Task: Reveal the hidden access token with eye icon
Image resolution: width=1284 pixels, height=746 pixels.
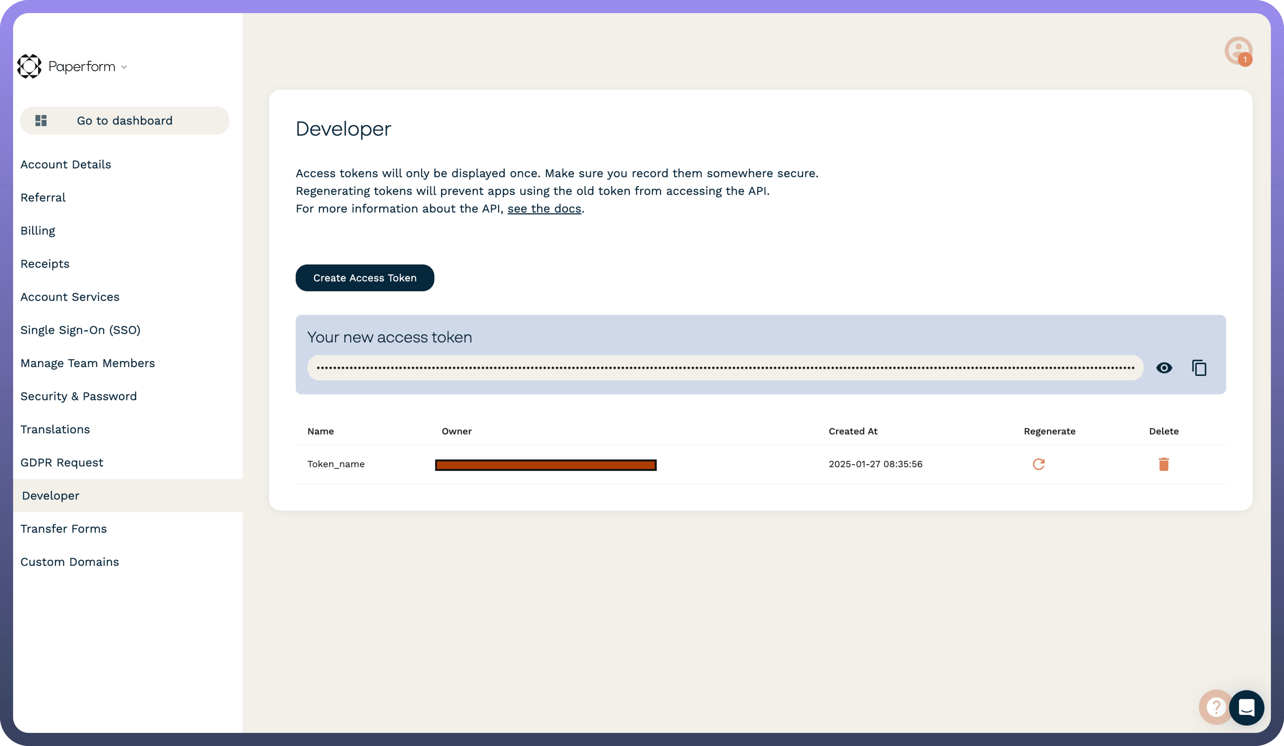Action: (1164, 367)
